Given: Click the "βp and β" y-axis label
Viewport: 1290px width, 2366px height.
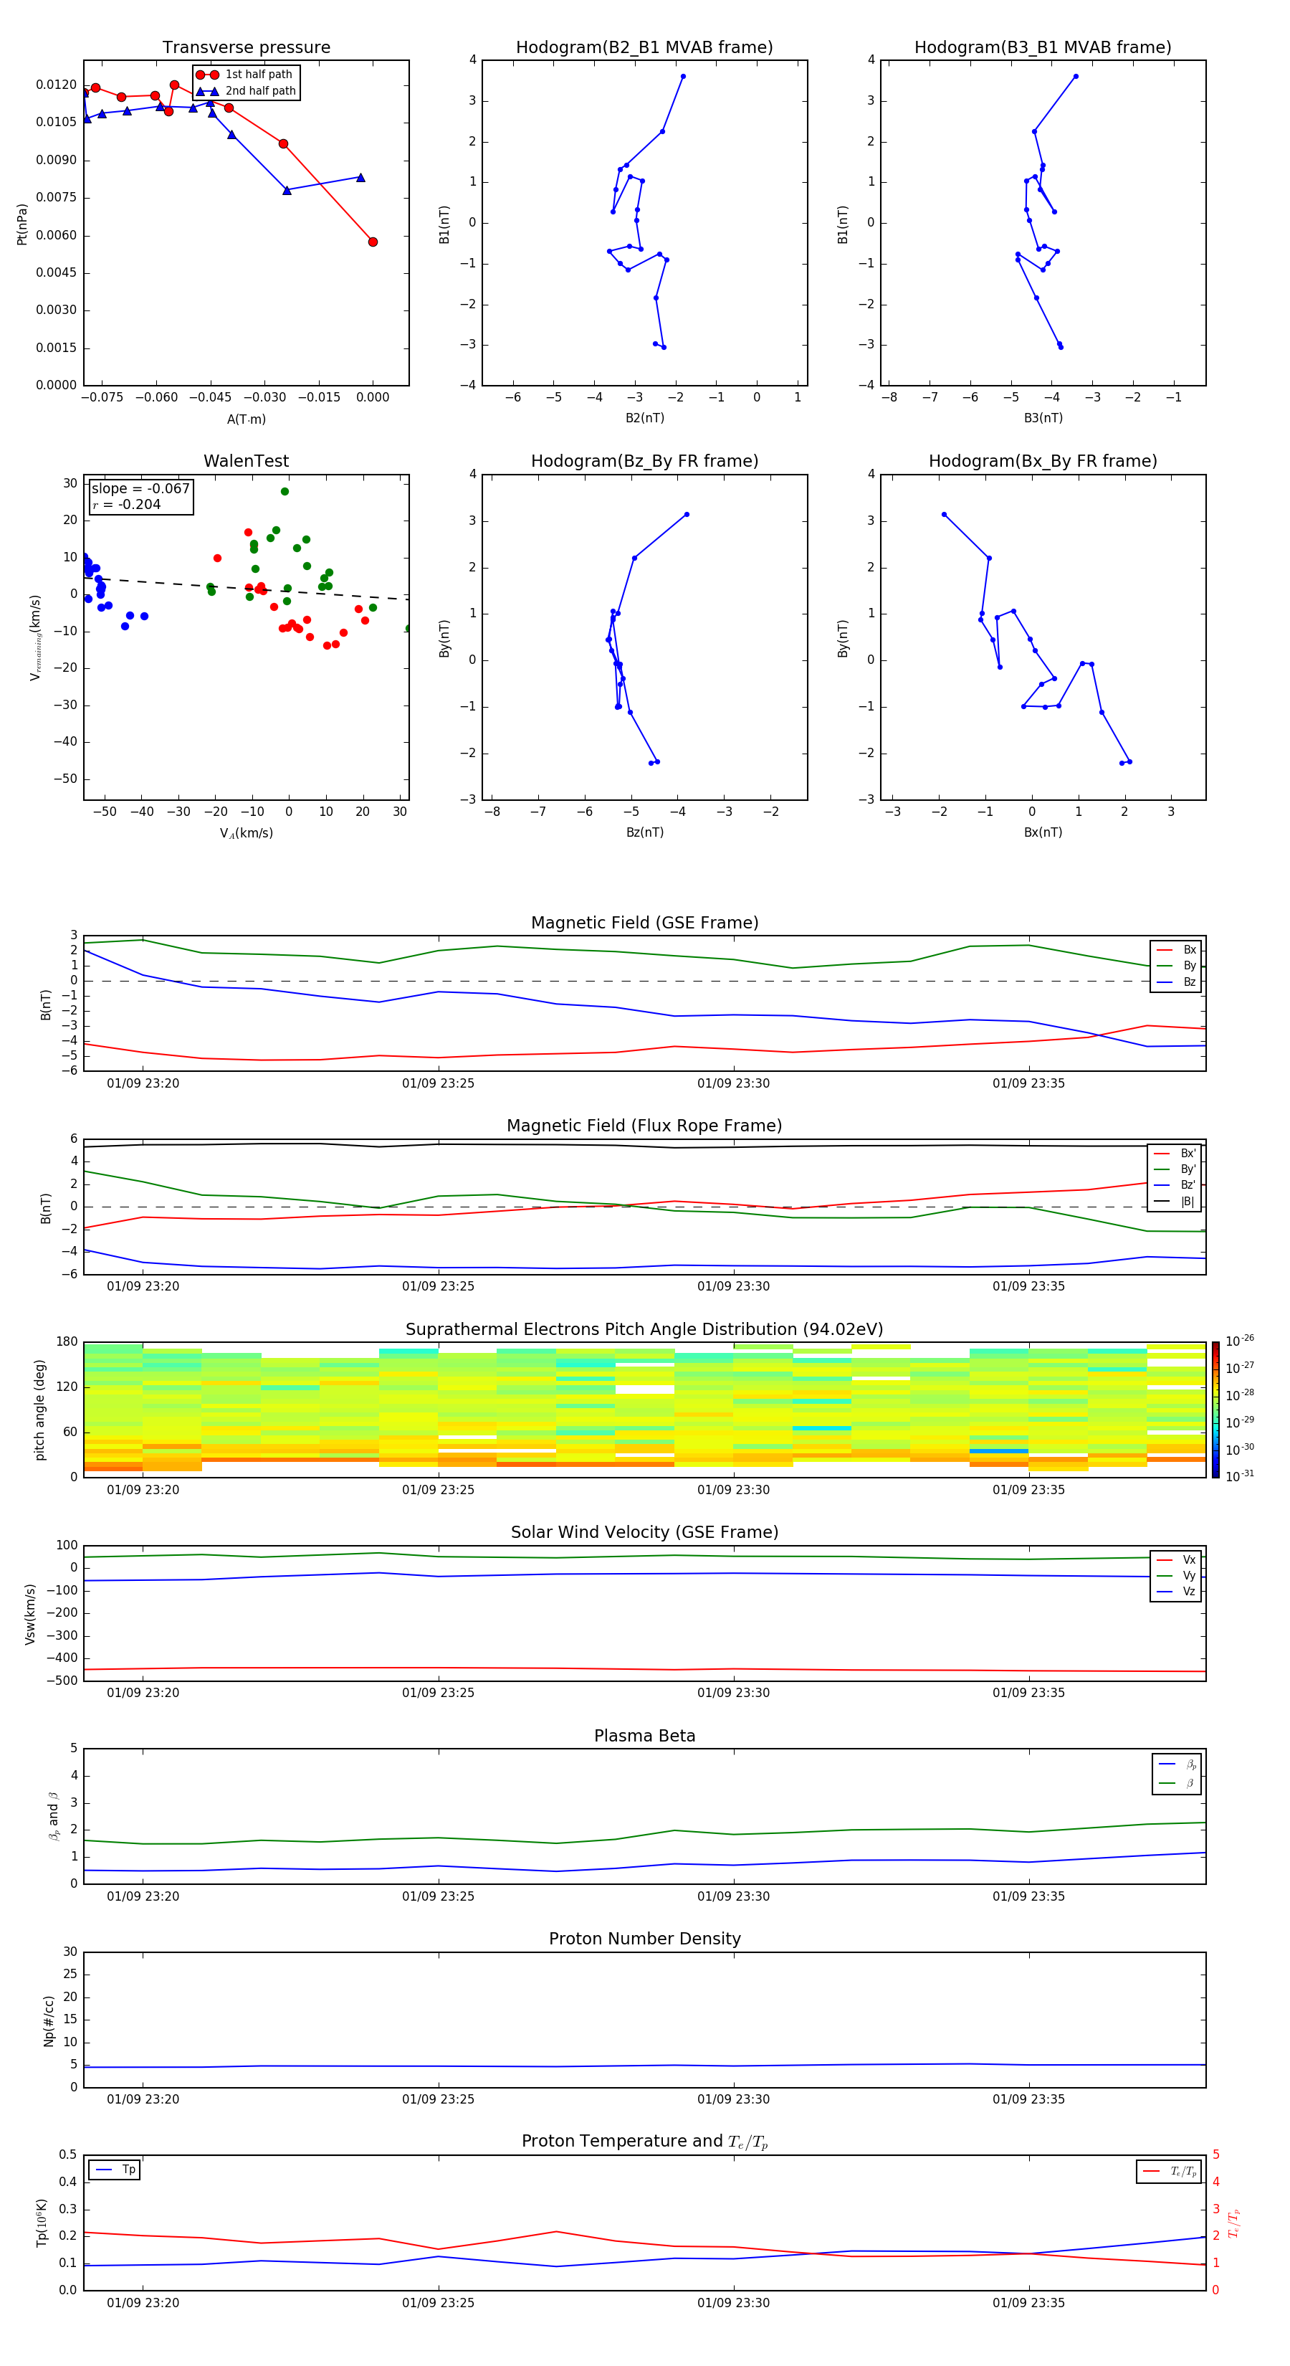Looking at the screenshot, I should click(53, 1816).
